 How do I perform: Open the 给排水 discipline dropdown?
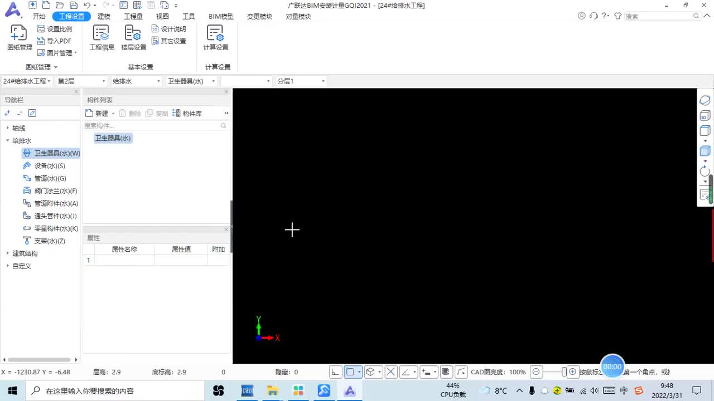(136, 81)
